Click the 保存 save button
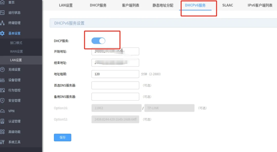 point(63,137)
